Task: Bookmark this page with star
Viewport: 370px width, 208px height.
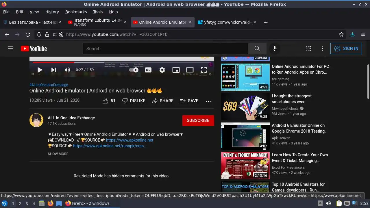Action: 341,34
